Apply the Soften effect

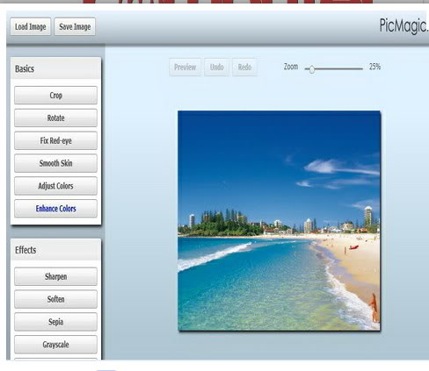pyautogui.click(x=55, y=299)
